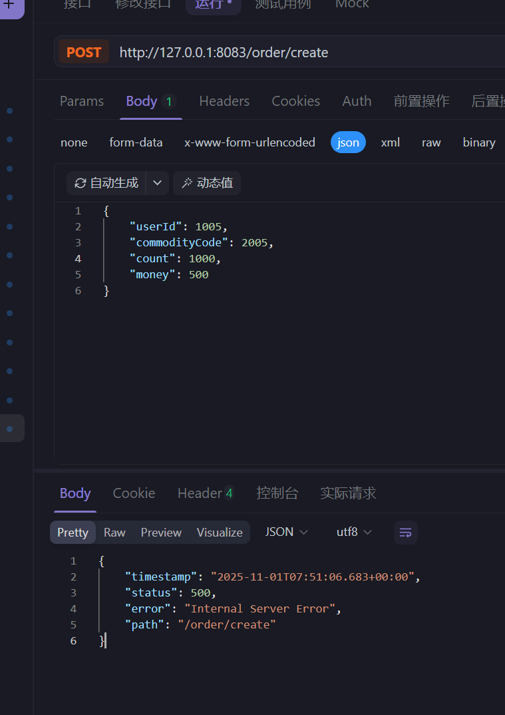Click the "status": 500 response line
The image size is (505, 715).
point(170,593)
